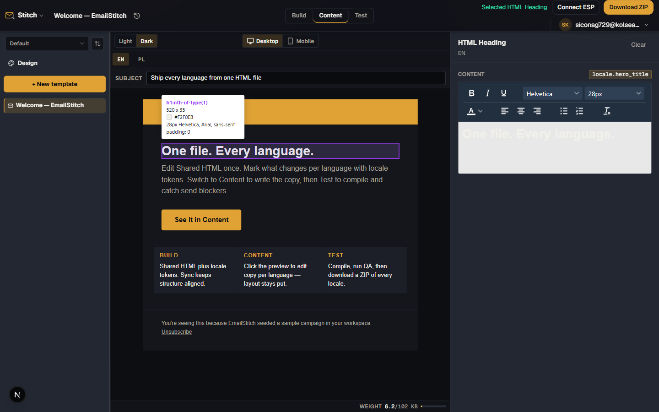This screenshot has width=659, height=412.
Task: Open the Build tab
Action: 299,16
